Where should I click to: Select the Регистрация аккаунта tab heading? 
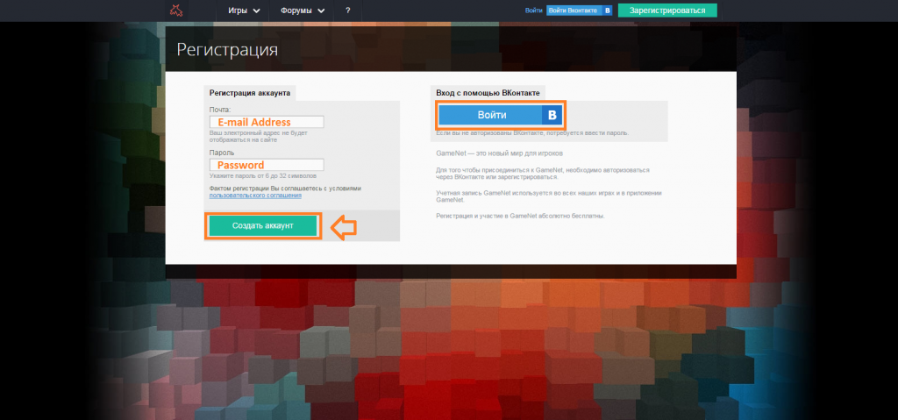pyautogui.click(x=250, y=92)
